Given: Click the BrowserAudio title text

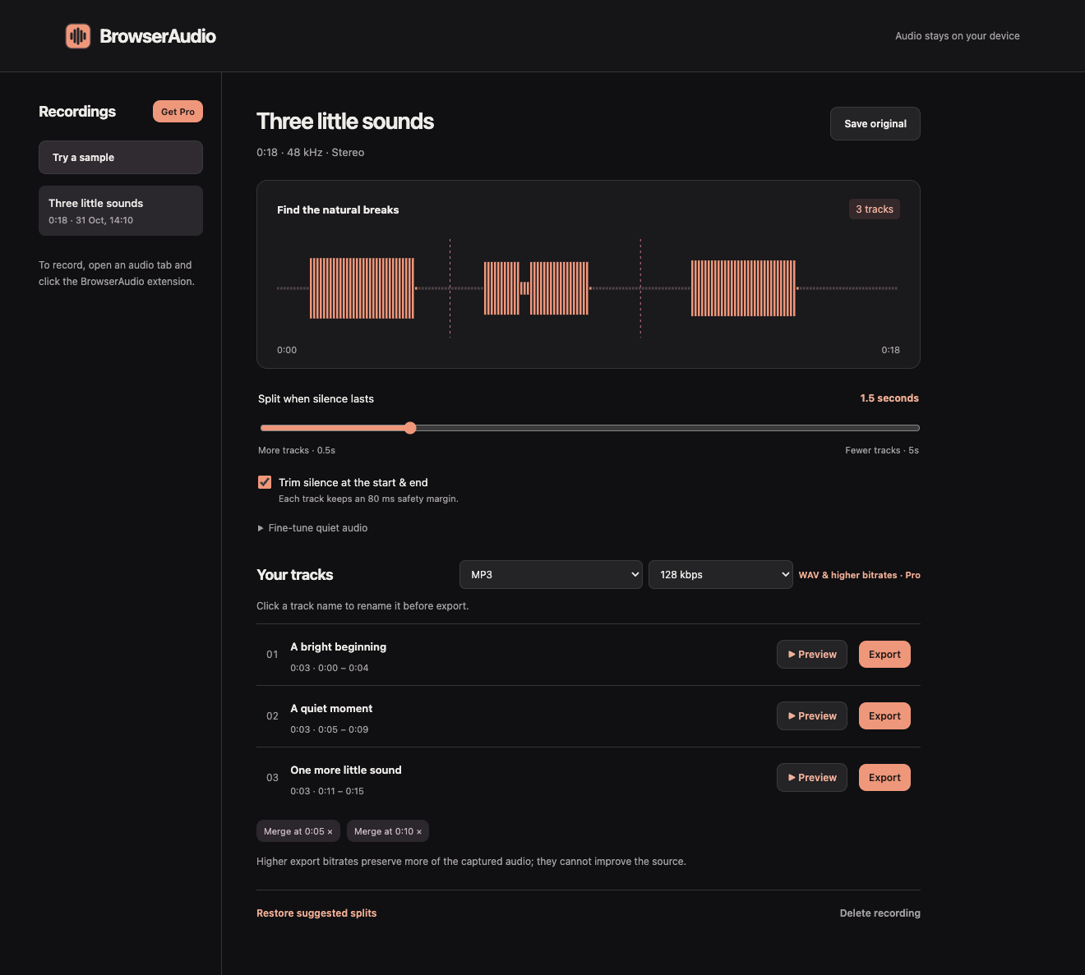Looking at the screenshot, I should point(158,36).
